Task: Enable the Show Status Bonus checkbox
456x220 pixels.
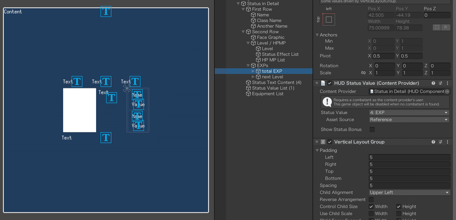Action: coord(372,129)
